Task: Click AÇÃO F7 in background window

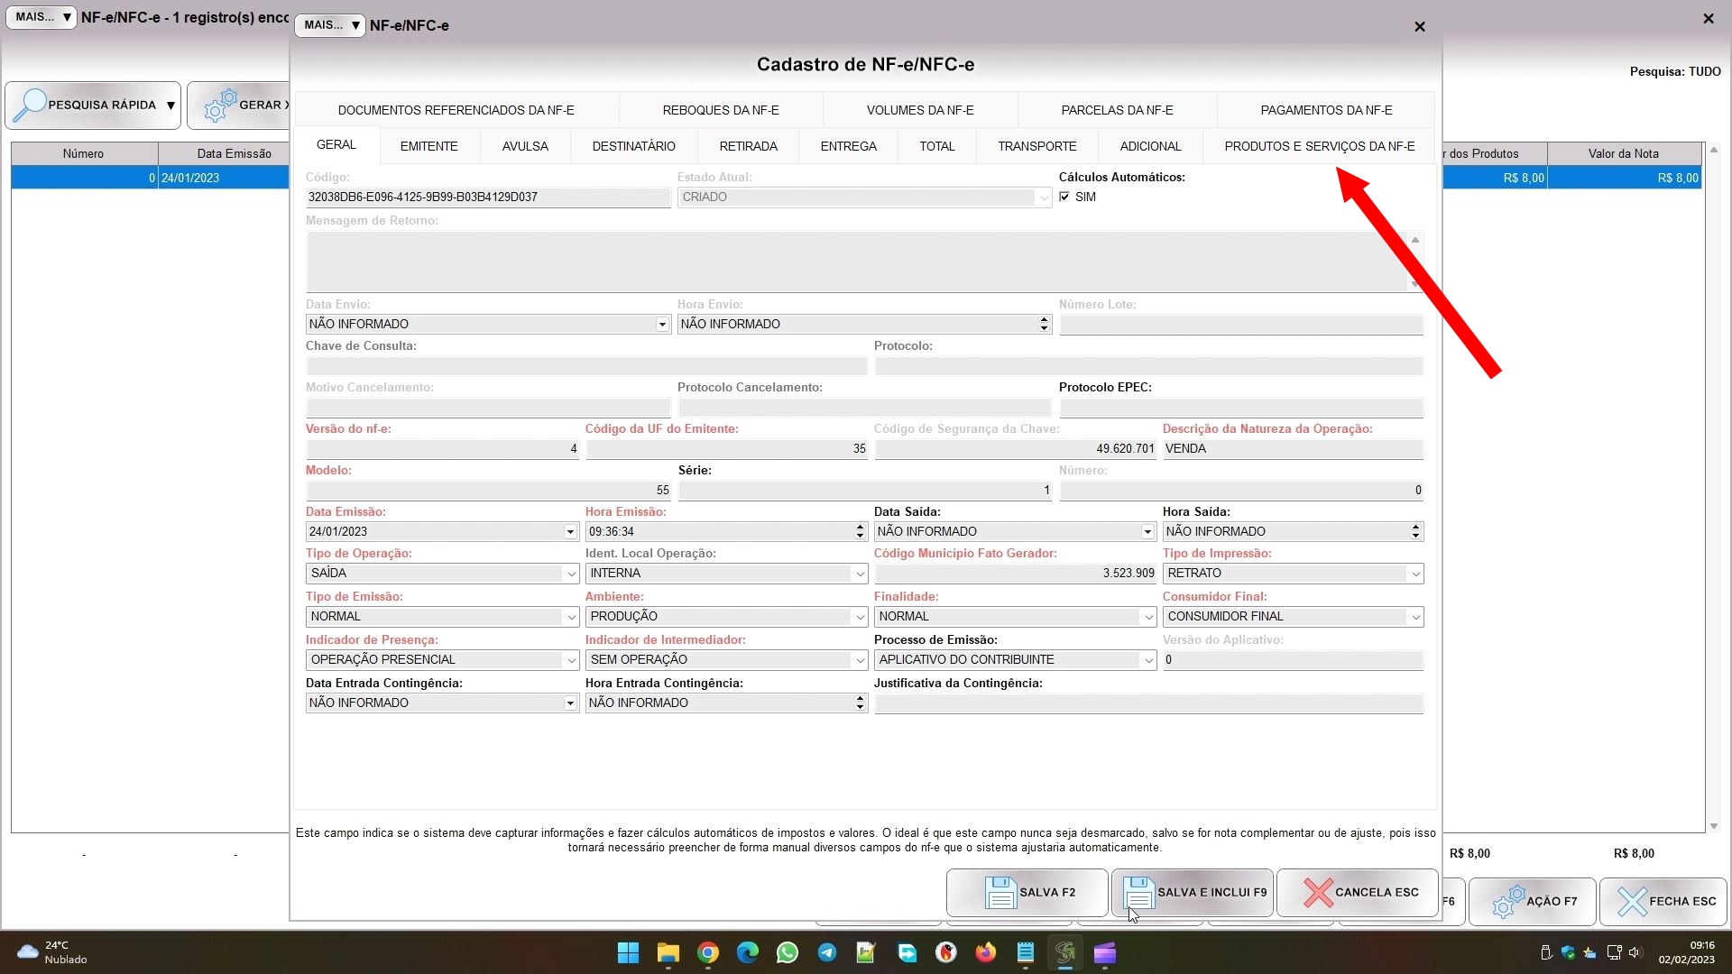Action: [1533, 902]
